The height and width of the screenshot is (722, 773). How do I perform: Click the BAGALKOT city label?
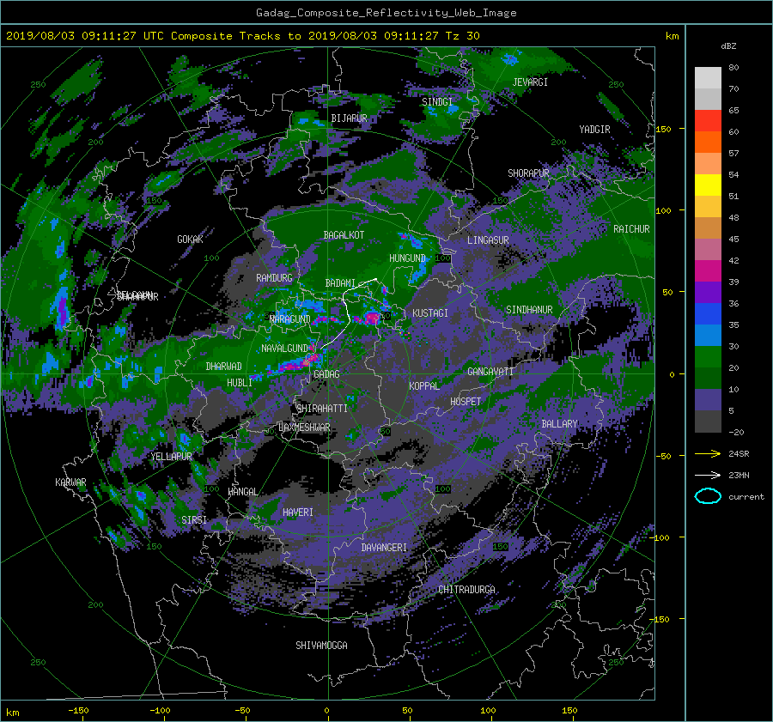click(344, 235)
